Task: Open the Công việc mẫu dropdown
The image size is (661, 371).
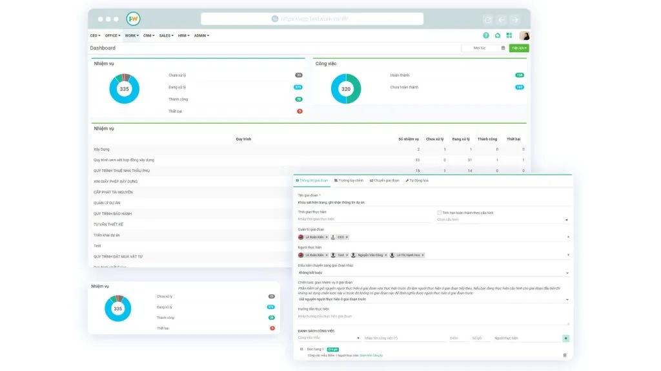Action: (x=329, y=338)
